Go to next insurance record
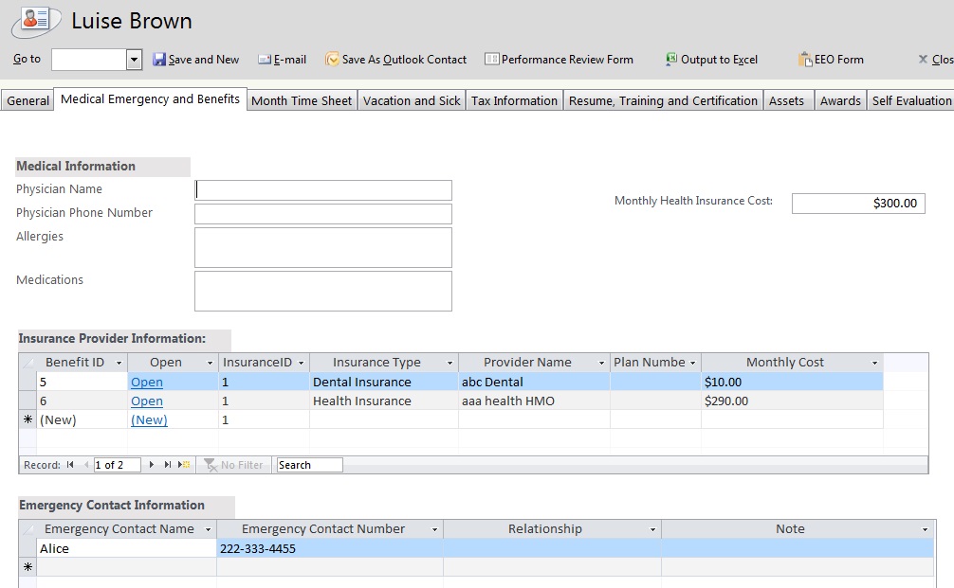This screenshot has height=588, width=954. tap(152, 465)
